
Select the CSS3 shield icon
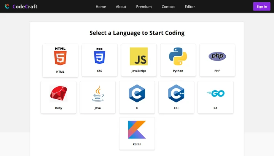pyautogui.click(x=99, y=56)
